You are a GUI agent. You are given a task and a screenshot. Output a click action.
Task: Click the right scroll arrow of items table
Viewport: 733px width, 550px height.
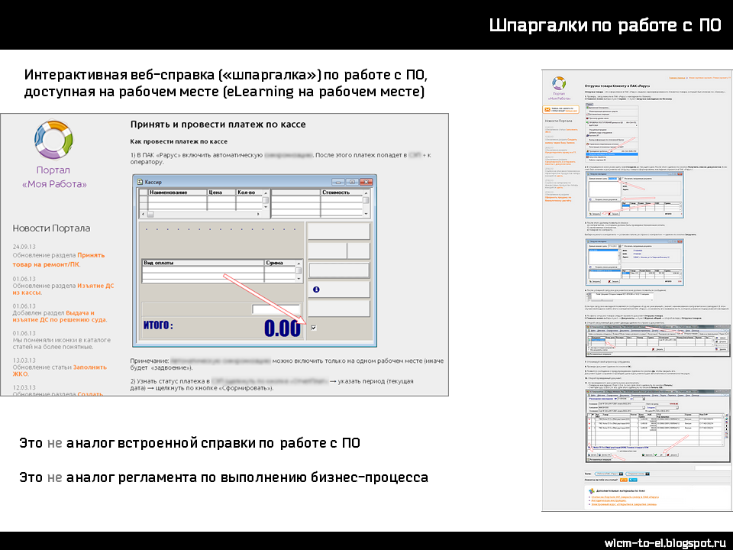pos(259,214)
